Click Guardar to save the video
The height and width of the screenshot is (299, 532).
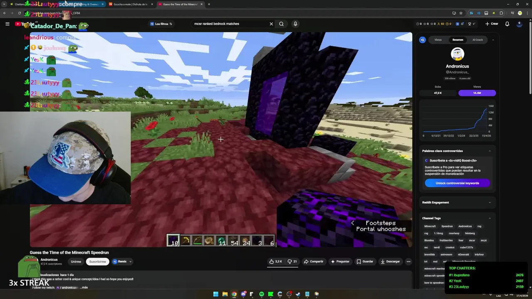click(x=365, y=262)
